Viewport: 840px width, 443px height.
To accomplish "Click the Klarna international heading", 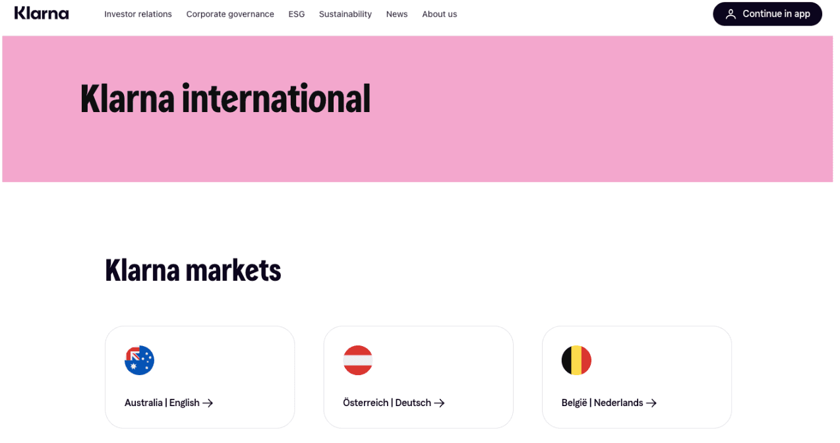I will [x=225, y=99].
